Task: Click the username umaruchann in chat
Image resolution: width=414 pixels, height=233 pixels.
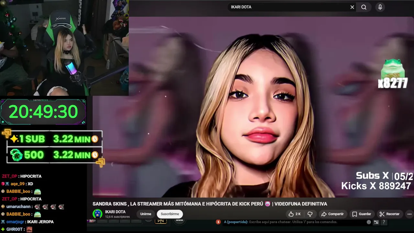Action: (18, 206)
